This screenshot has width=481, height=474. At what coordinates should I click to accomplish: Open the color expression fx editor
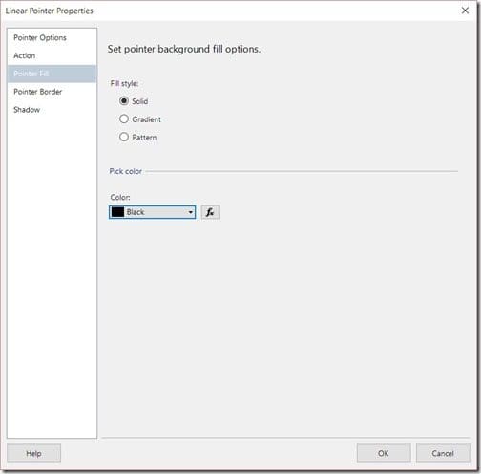coord(210,212)
